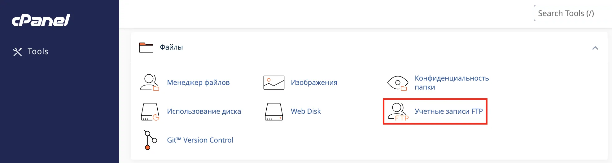Open Конфиденциальность папки link

point(452,82)
